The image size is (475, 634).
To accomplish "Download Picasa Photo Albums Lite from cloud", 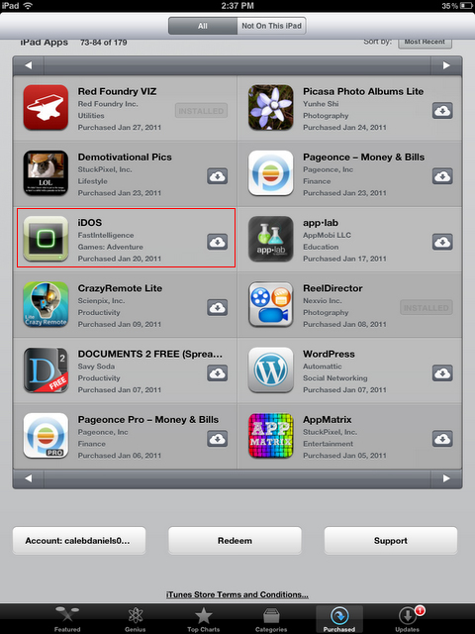I will tap(442, 110).
